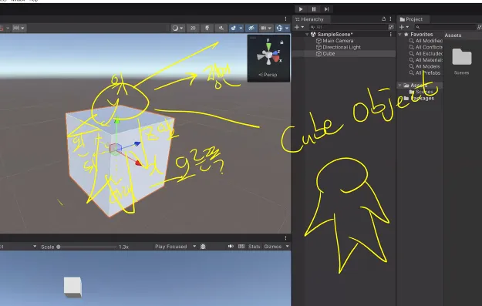This screenshot has width=482, height=306.
Task: Open Hierarchy search-by-type icon
Action: [391, 27]
